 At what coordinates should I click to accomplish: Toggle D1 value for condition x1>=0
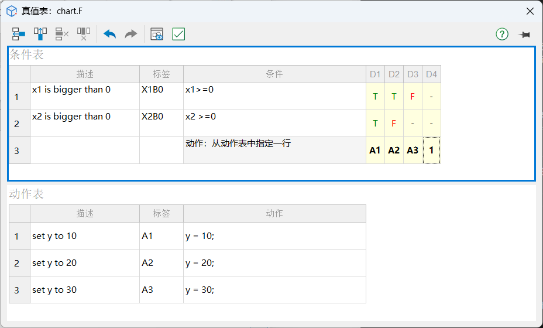[375, 97]
